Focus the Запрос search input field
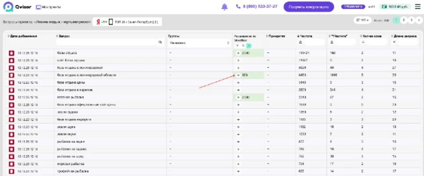Viewport: 424px width, 176px height. (x=107, y=42)
